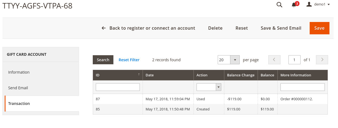Go back to register or connect account
This screenshot has height=128, width=338.
pos(148,28)
